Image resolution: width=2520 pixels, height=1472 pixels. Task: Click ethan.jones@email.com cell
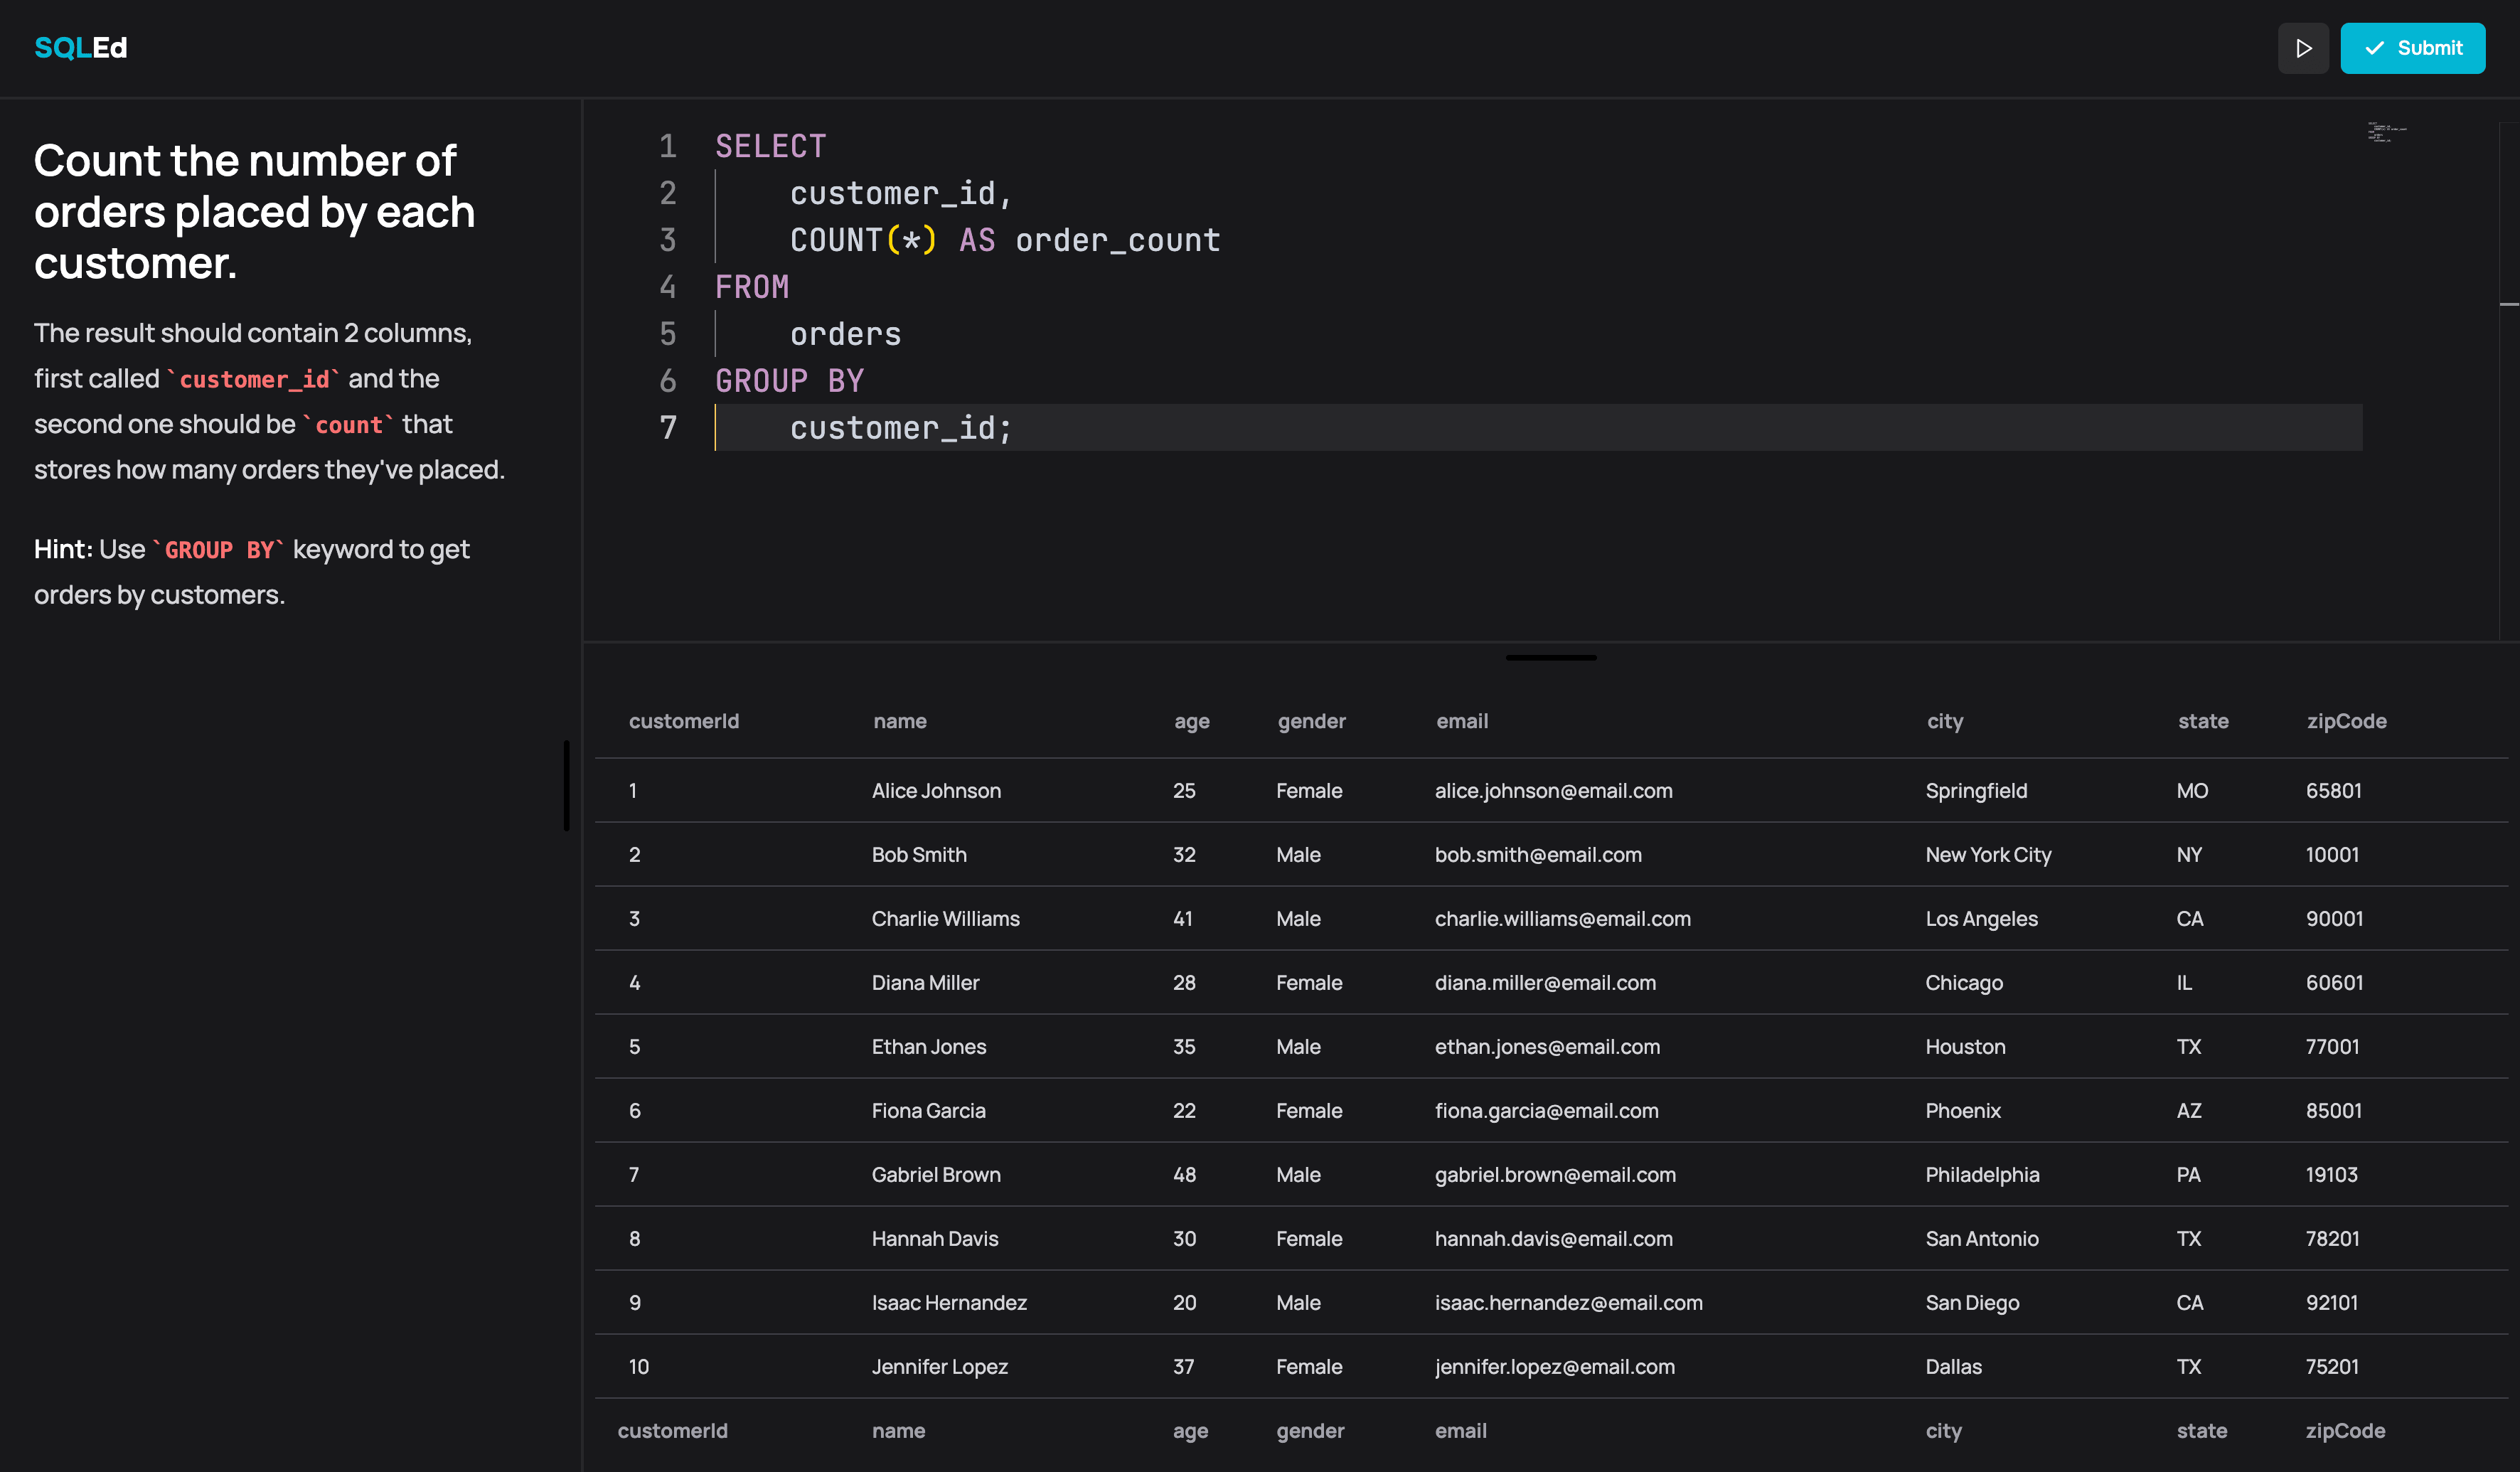(1547, 1047)
